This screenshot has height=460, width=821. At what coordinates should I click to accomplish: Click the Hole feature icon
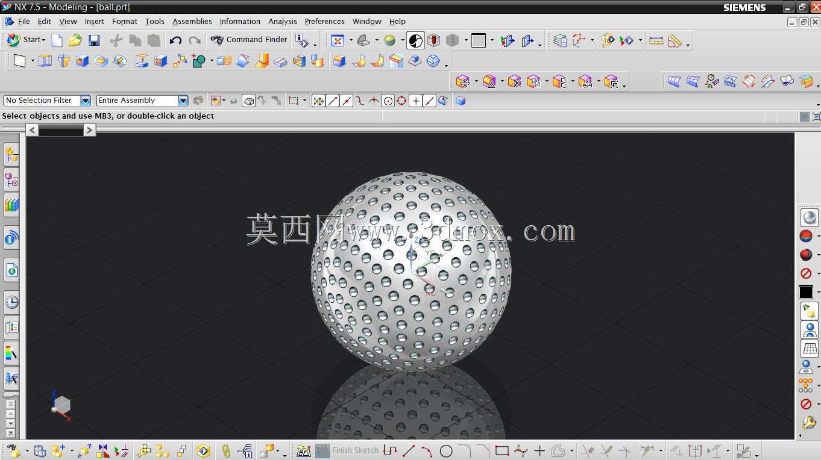click(x=83, y=61)
